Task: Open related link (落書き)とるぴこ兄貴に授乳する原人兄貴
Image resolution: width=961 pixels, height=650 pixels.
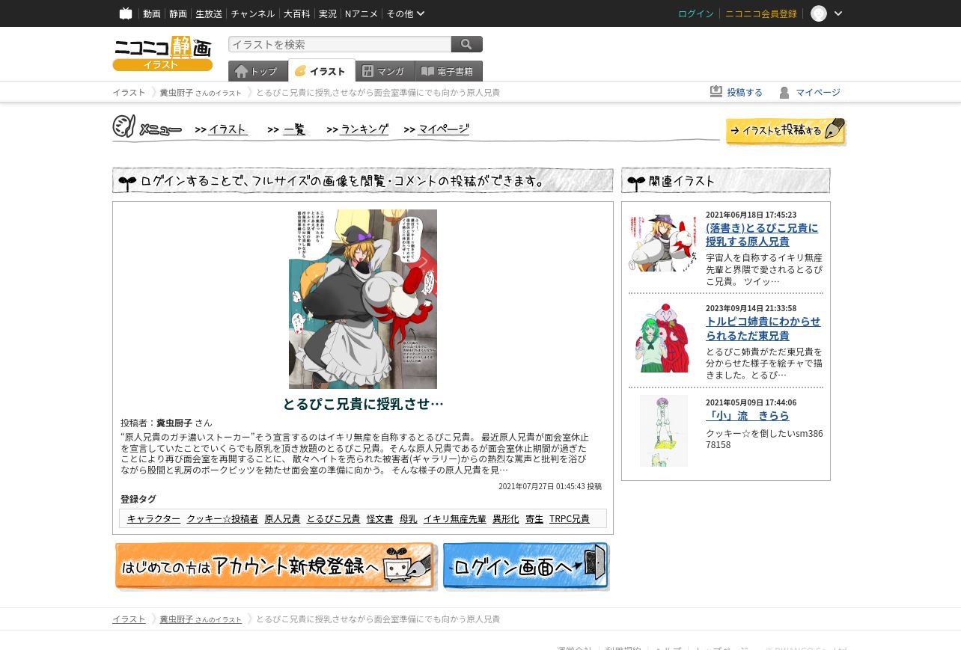Action: point(762,235)
